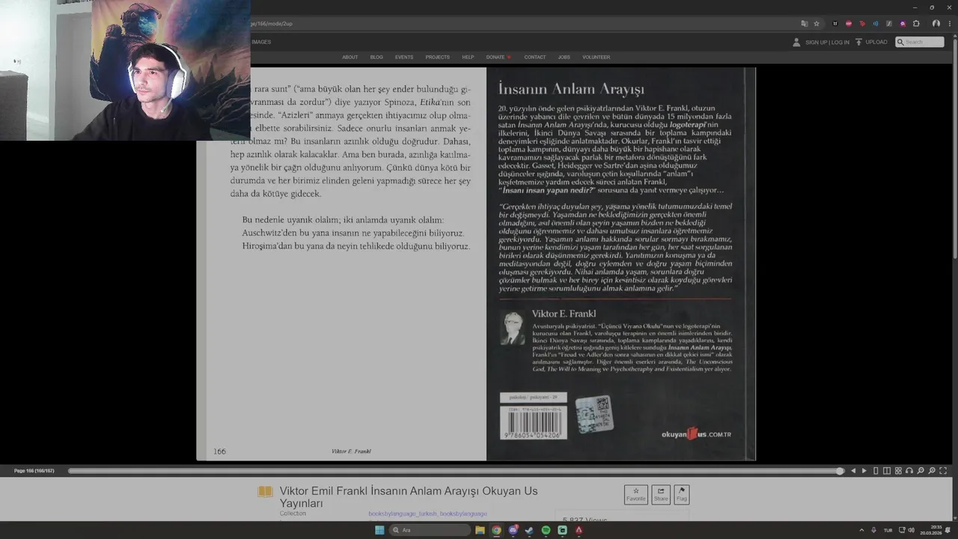Click the 'Page 166 (166/167)' indicator text
This screenshot has height=539, width=958.
[34, 471]
